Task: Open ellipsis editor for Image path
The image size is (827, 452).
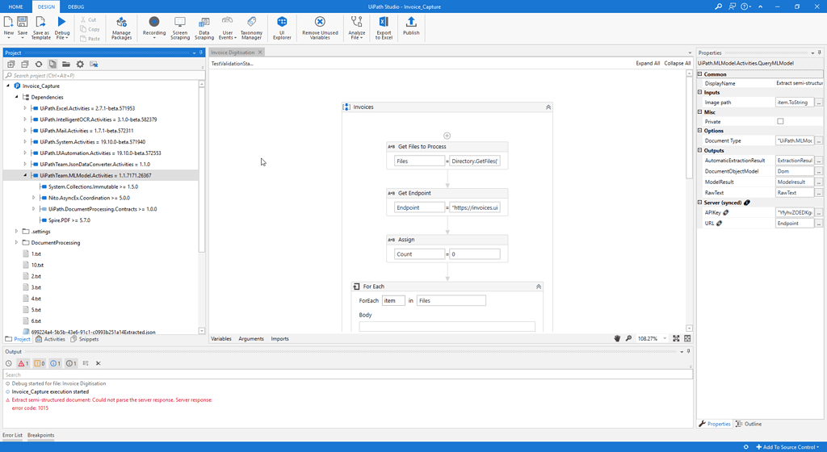Action: tap(819, 103)
